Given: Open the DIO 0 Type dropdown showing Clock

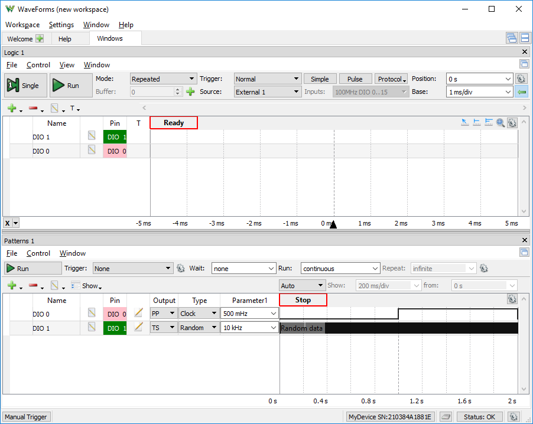Looking at the screenshot, I should [x=199, y=313].
